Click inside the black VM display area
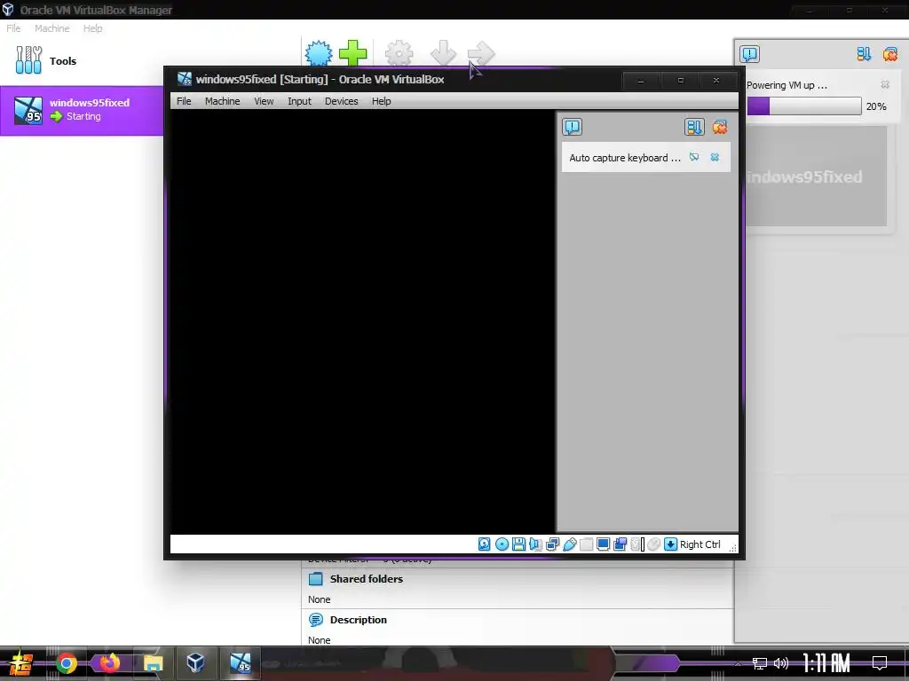The width and height of the screenshot is (909, 681). [x=363, y=321]
